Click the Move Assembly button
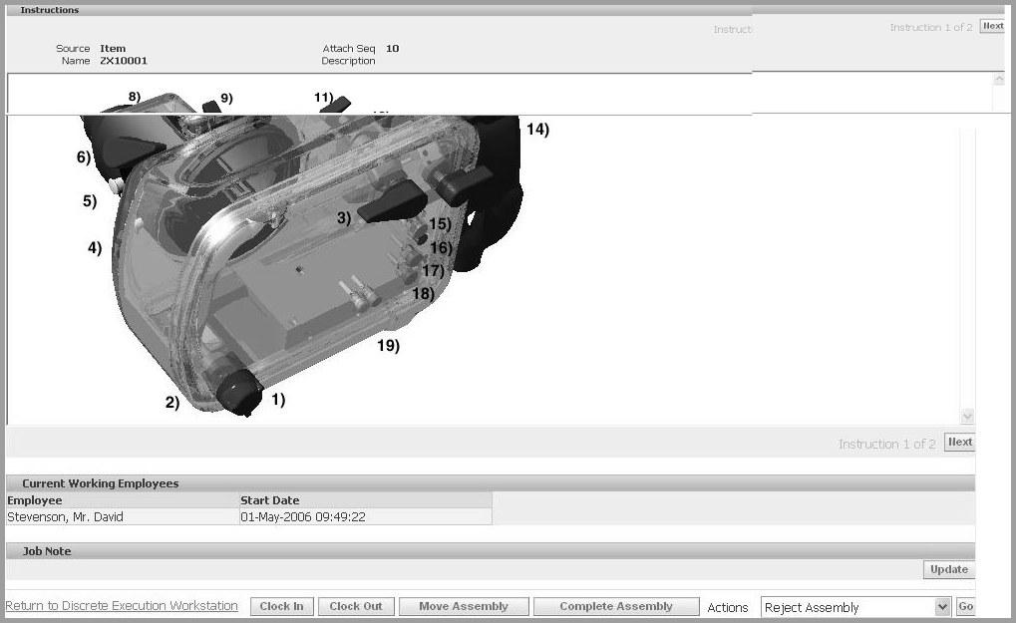The image size is (1016, 623). click(464, 606)
